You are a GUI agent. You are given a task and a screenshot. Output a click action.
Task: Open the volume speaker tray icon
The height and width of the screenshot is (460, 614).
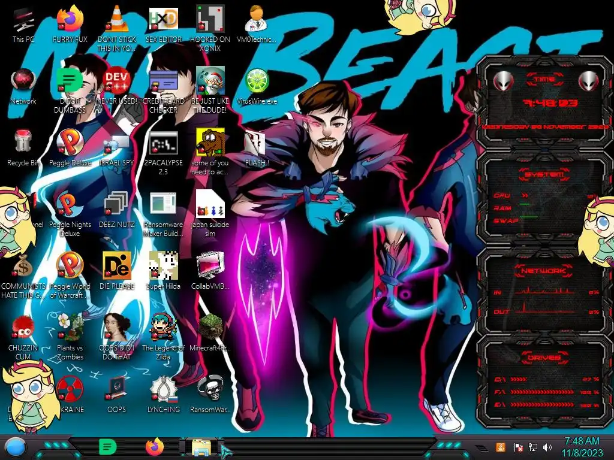[547, 447]
